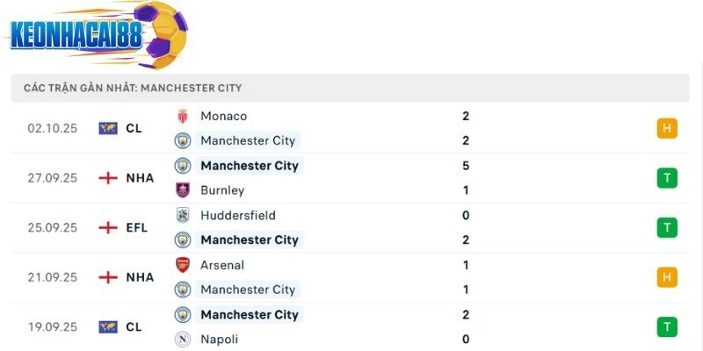
Task: Click Champions League icon for 02.10.25 match
Action: pos(108,128)
